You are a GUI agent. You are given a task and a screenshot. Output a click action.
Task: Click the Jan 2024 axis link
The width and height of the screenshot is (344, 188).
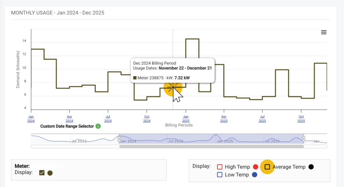coord(31,119)
